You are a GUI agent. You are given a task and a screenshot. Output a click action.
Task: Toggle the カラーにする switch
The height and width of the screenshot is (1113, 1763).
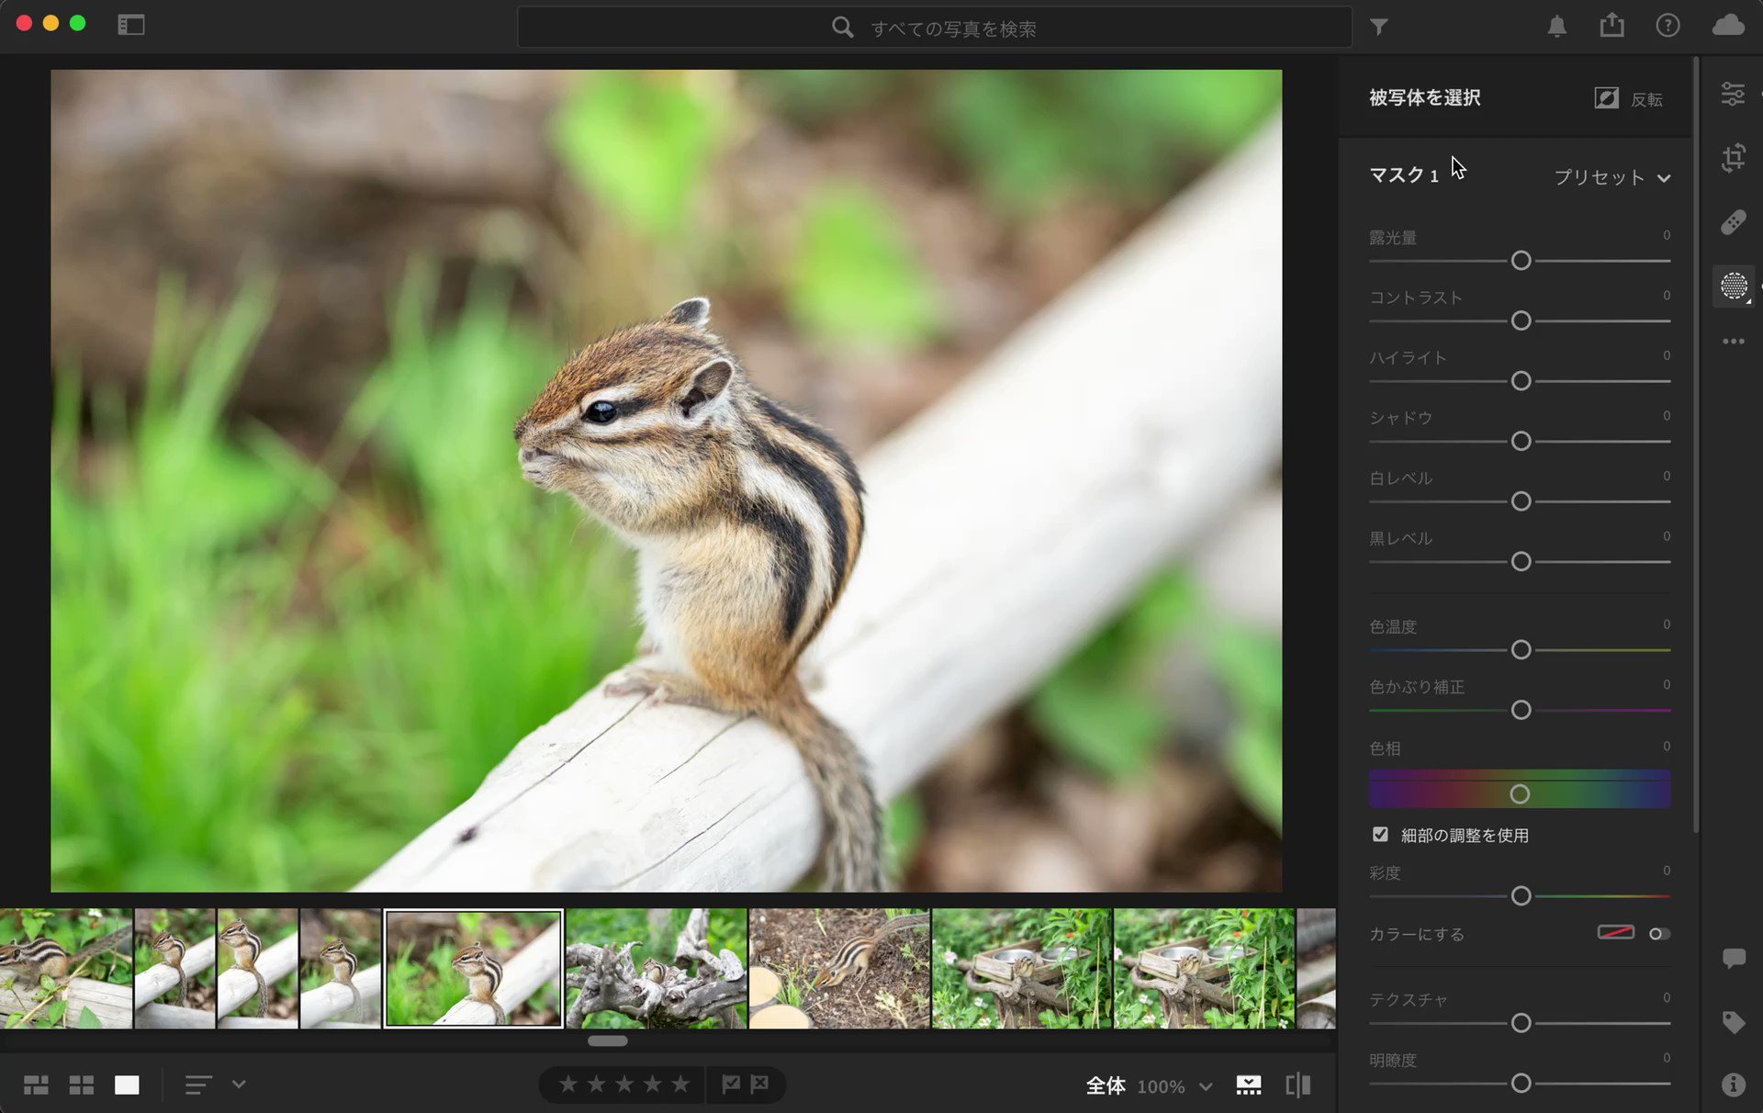coord(1659,934)
